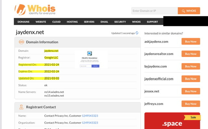The image size is (208, 129).
Task: Buy Now for jessex.net
Action: (x=191, y=91)
